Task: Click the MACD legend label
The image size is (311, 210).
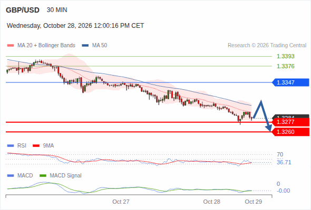Action: [x=25, y=176]
